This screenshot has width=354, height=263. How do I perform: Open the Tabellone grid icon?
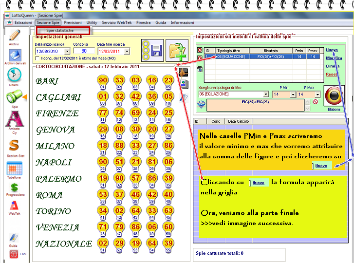click(x=15, y=169)
